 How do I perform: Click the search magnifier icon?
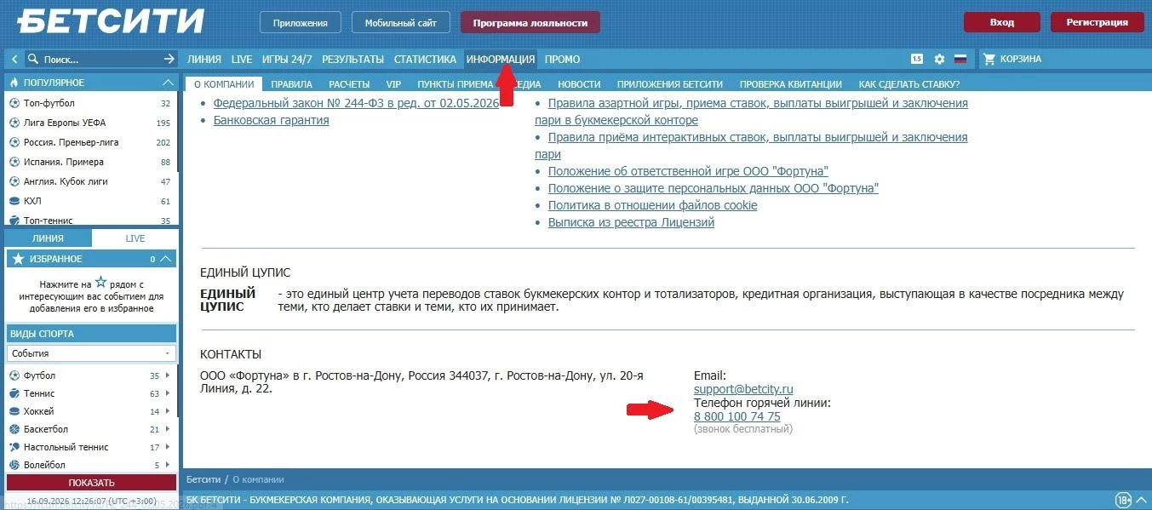point(33,60)
